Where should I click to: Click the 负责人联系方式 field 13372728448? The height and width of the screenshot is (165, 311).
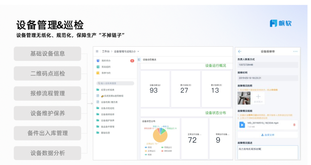click(x=268, y=65)
